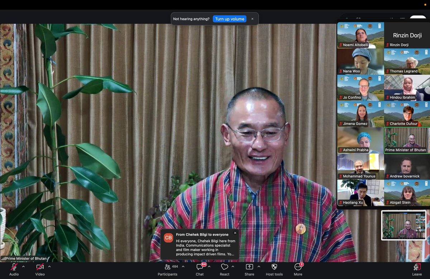The image size is (430, 279).
Task: Click muted mic icon on Abigail Stein
Action: click(x=387, y=202)
